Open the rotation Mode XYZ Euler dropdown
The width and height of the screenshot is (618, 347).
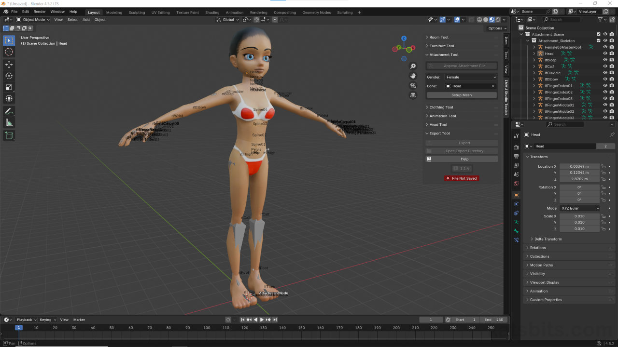click(579, 208)
